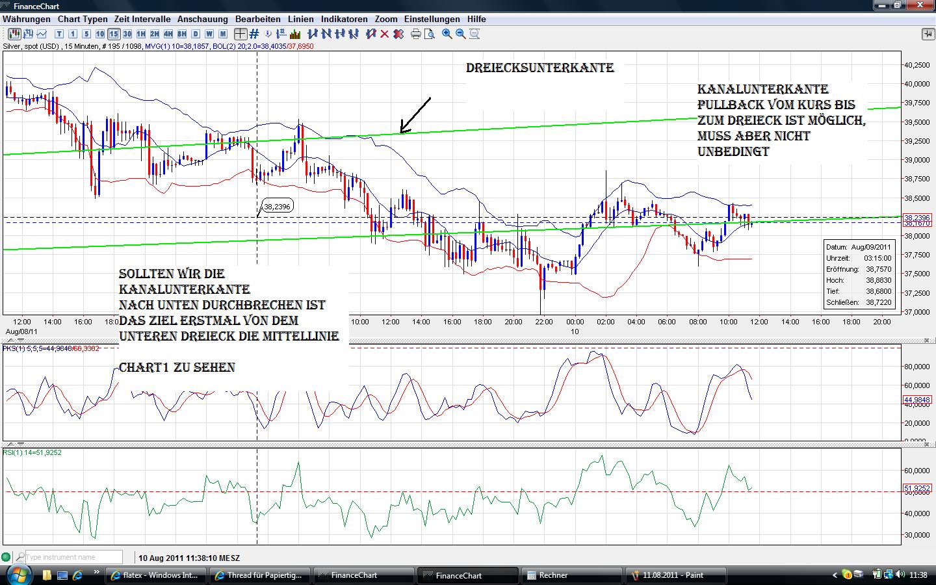The image size is (936, 585).
Task: Click the greyed zoom reset icon
Action: pyautogui.click(x=474, y=34)
